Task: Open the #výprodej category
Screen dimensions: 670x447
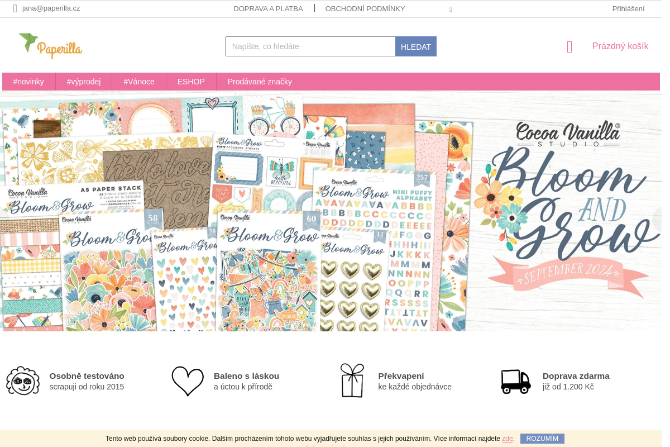Action: pyautogui.click(x=84, y=82)
